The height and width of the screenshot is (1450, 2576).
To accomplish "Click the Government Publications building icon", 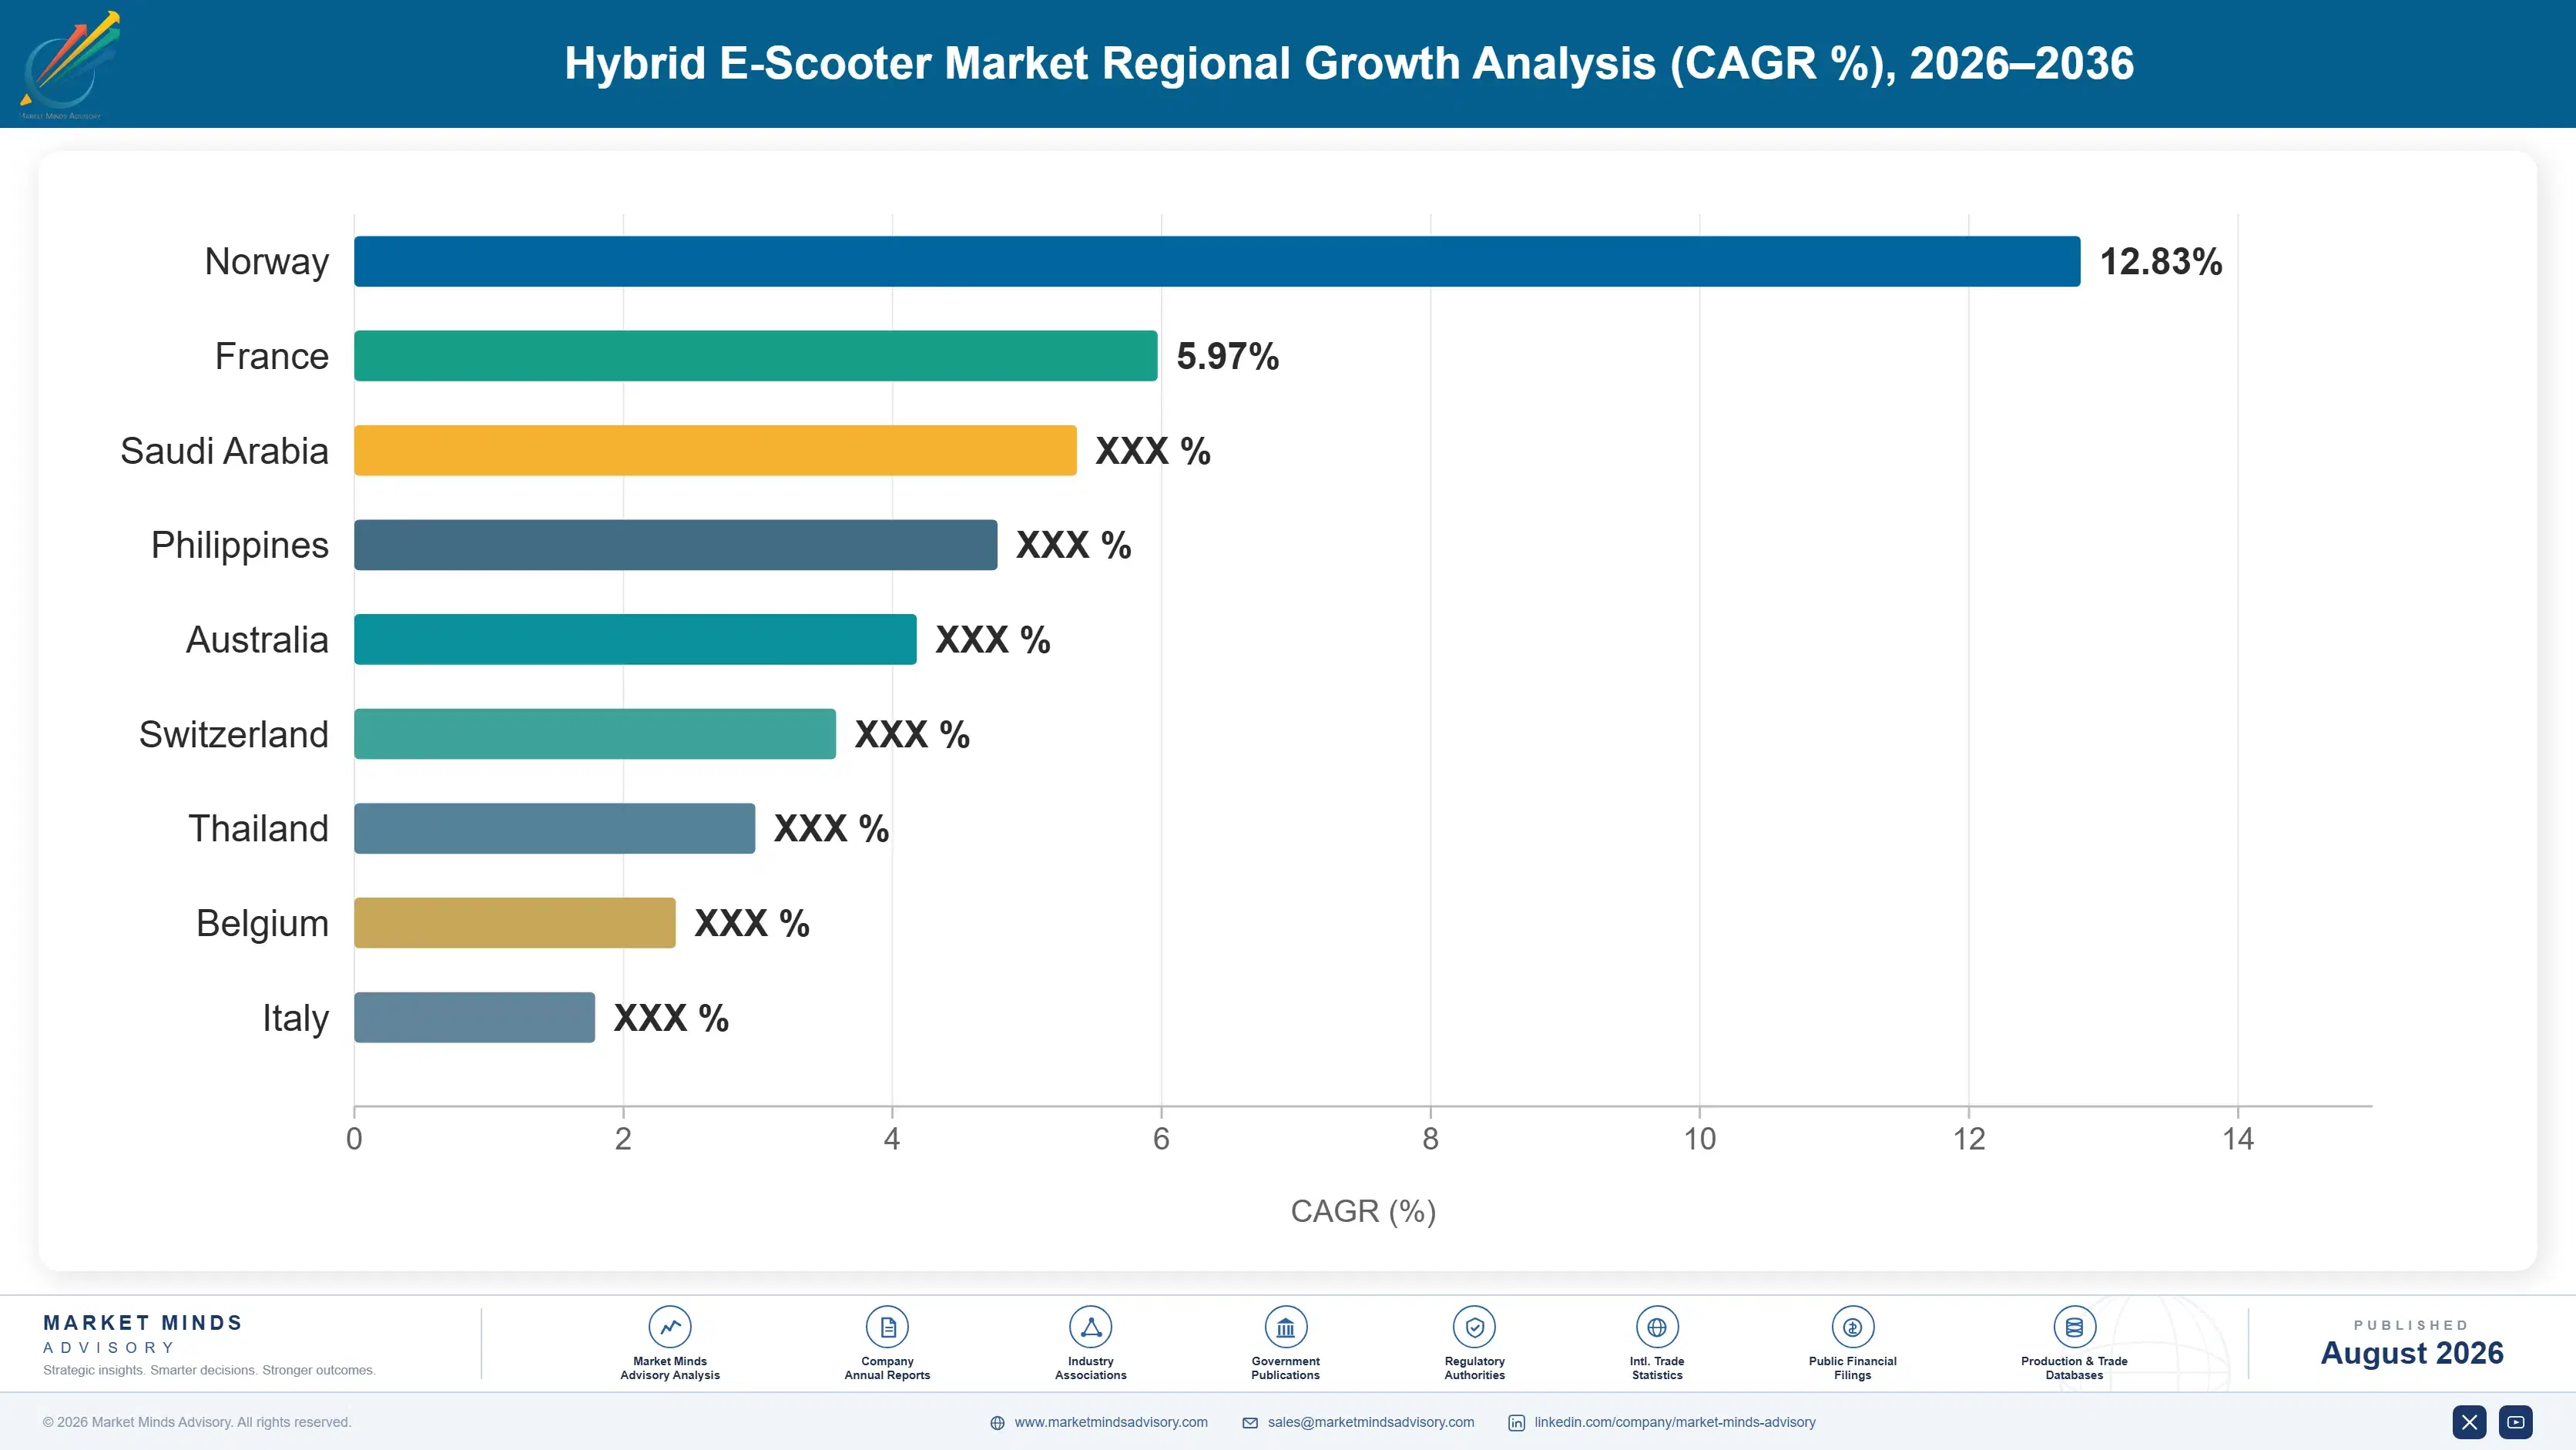I will [1285, 1327].
